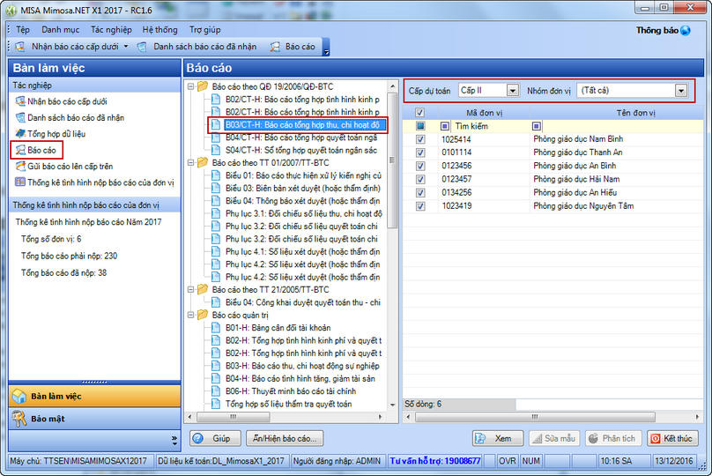
Task: Click folder icon of Báo cáo quản trị
Action: [x=203, y=315]
